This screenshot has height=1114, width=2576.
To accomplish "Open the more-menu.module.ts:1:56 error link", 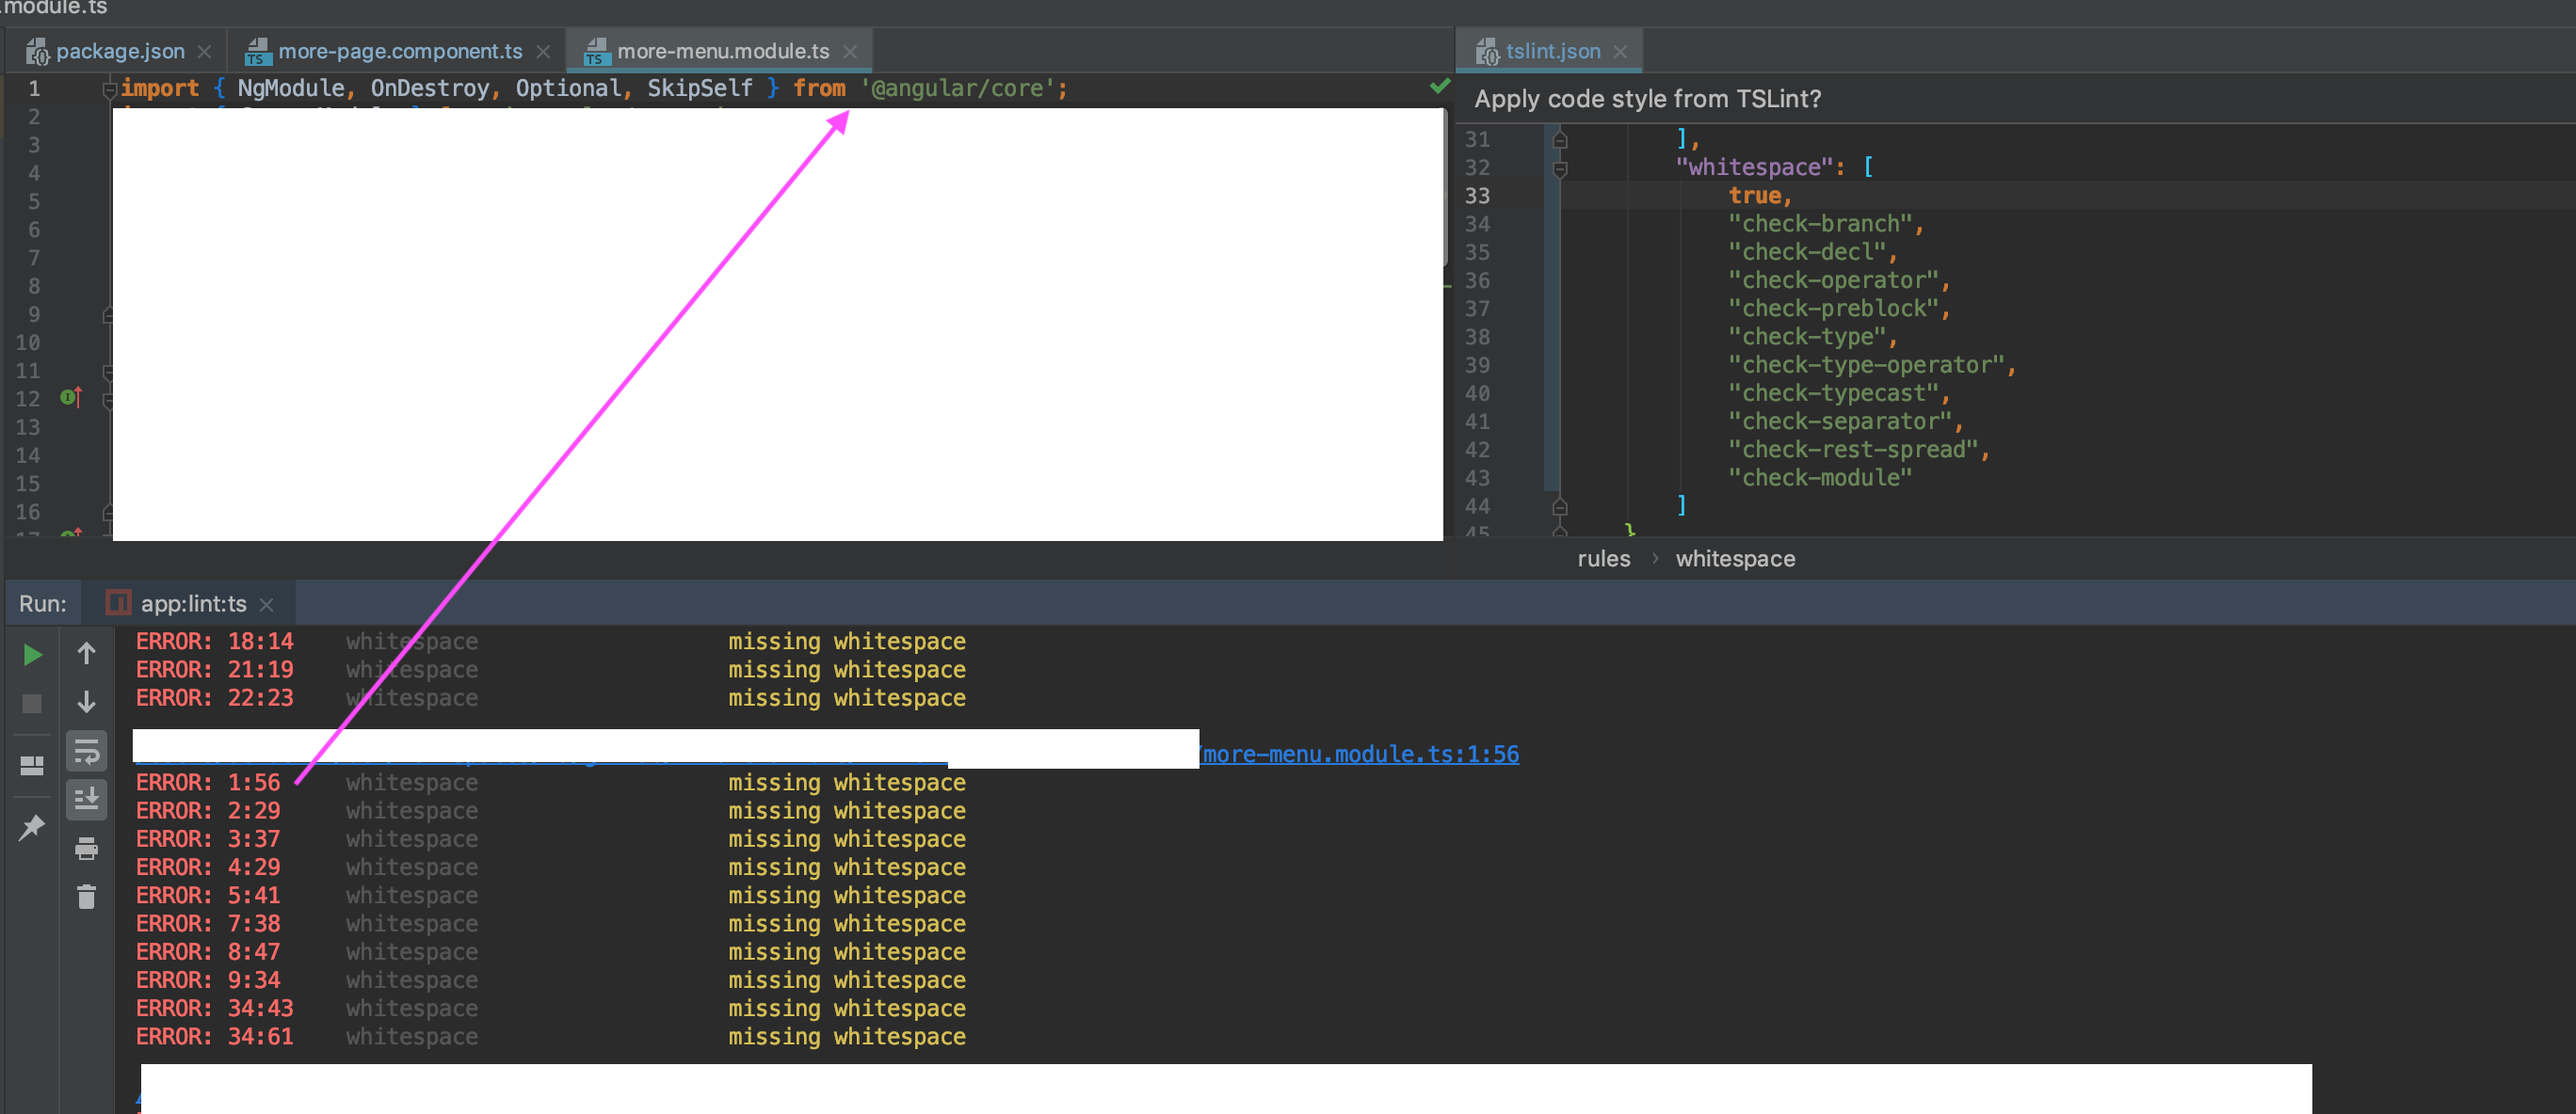I will click(x=1358, y=754).
